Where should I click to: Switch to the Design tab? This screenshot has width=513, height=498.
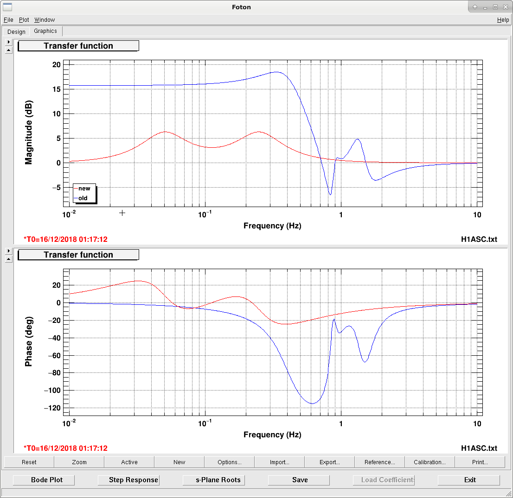click(16, 32)
